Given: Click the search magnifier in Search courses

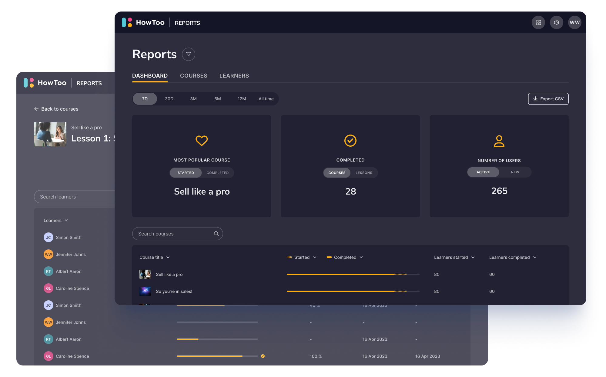Looking at the screenshot, I should point(216,233).
